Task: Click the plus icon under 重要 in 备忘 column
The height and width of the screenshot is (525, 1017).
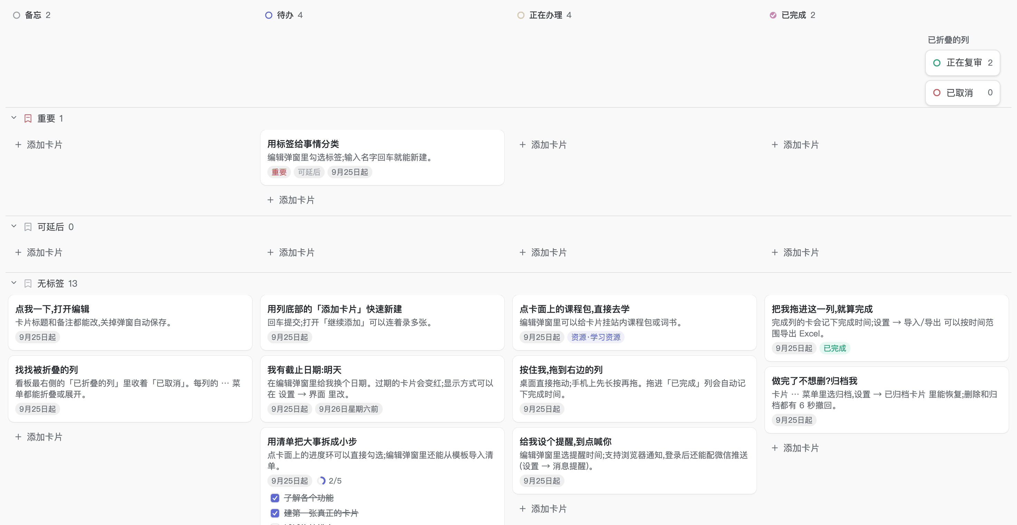Action: coord(18,145)
